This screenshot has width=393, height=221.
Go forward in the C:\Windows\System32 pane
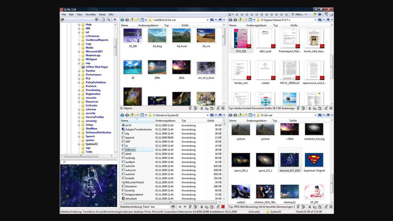tap(127, 115)
